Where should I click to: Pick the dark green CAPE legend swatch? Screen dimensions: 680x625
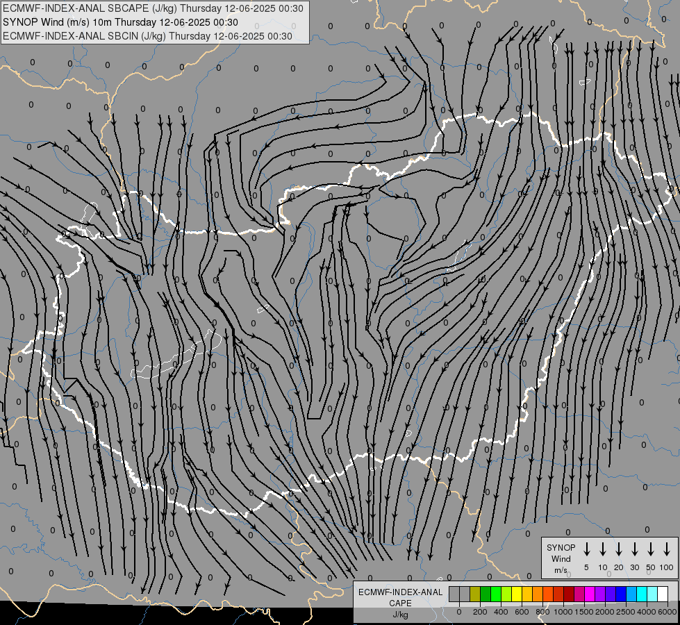486,594
